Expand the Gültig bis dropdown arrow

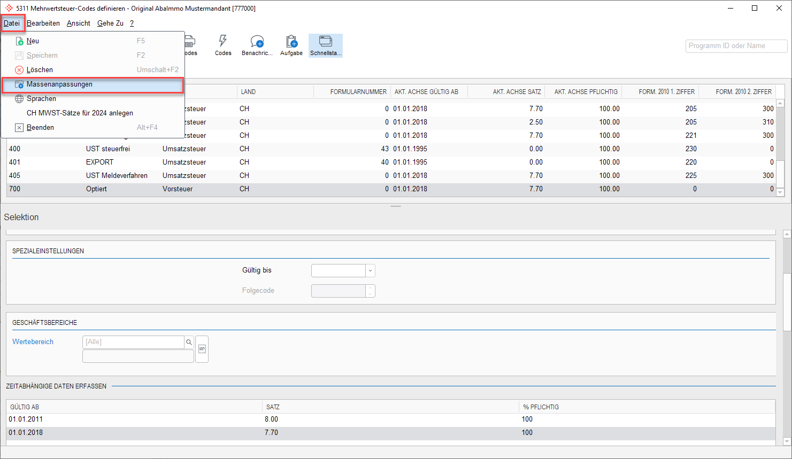tap(370, 271)
